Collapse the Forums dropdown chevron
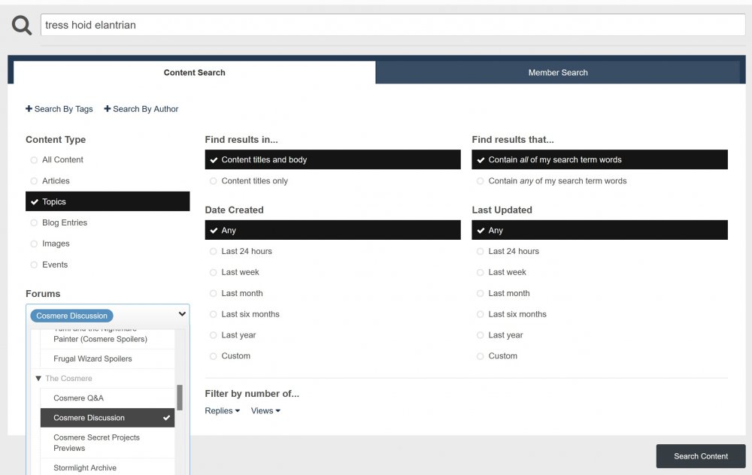 (182, 314)
